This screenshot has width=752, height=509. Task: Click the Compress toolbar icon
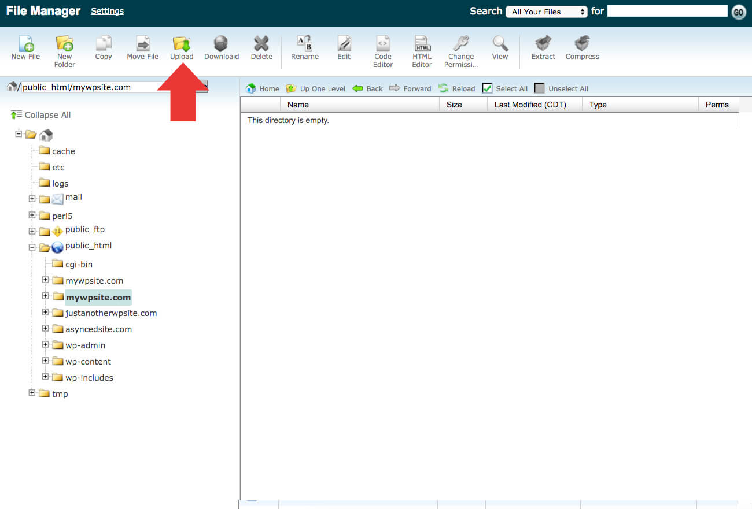pos(582,47)
